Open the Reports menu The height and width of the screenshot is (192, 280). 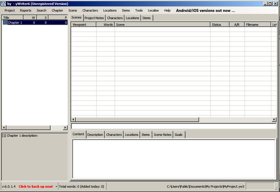(x=26, y=10)
